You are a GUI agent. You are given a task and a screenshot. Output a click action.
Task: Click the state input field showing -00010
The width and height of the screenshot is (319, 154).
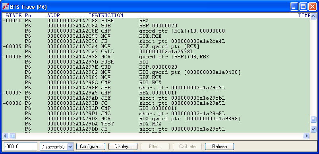pyautogui.click(x=21, y=146)
